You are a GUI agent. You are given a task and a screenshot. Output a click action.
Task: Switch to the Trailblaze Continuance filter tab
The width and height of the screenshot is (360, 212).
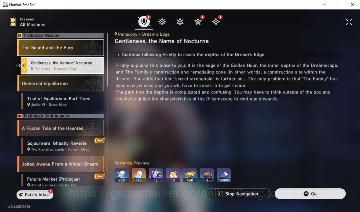point(180,22)
